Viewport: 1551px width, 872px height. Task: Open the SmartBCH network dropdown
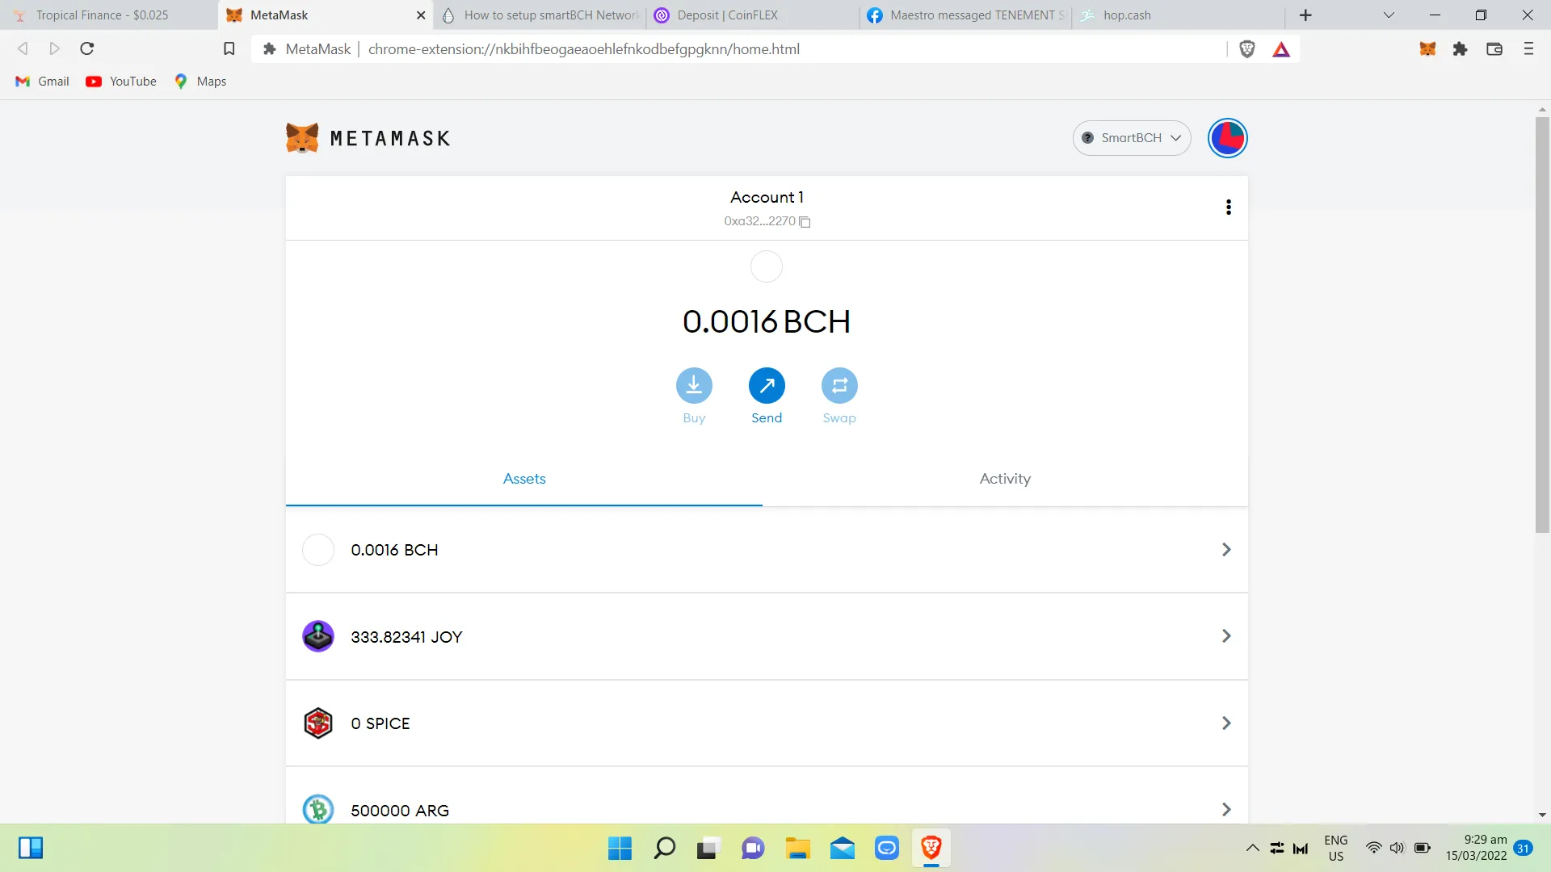[1131, 138]
